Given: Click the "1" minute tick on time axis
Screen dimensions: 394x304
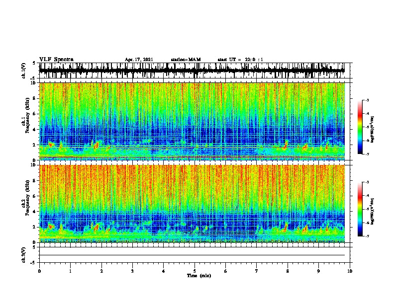Looking at the screenshot, I should 70,271.
